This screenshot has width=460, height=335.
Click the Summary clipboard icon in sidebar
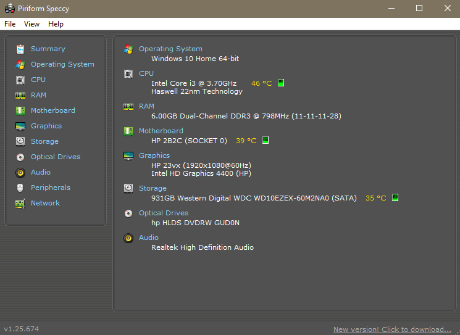pyautogui.click(x=20, y=49)
